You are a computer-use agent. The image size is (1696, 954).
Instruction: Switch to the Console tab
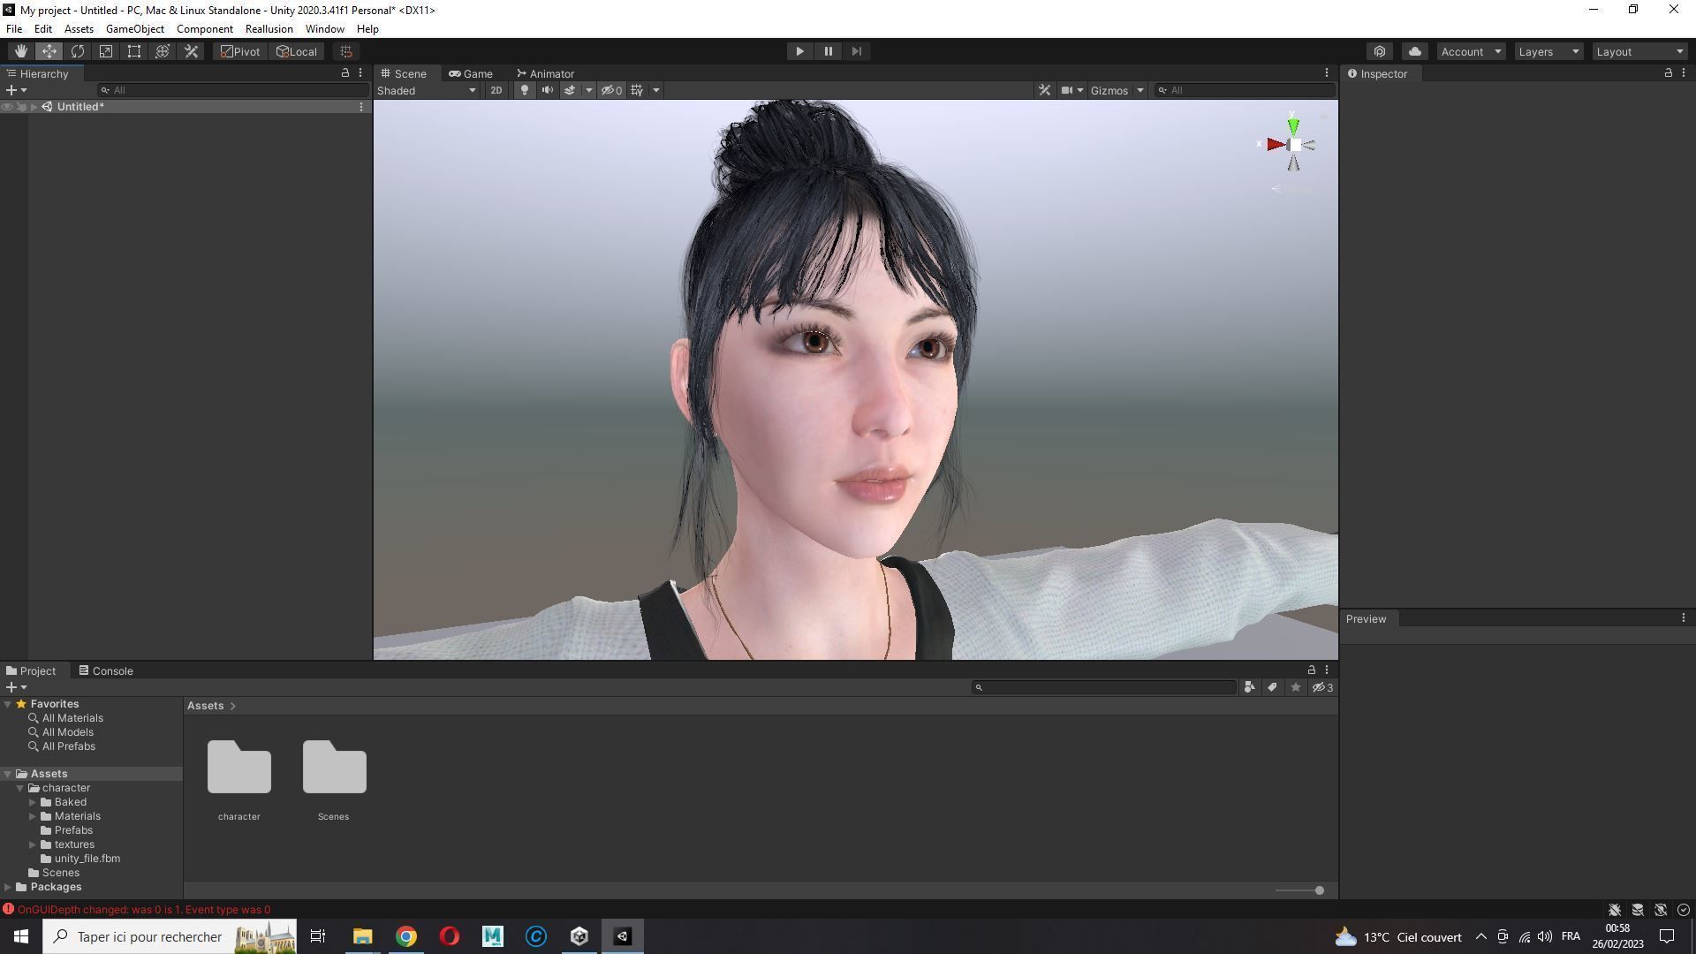[106, 670]
